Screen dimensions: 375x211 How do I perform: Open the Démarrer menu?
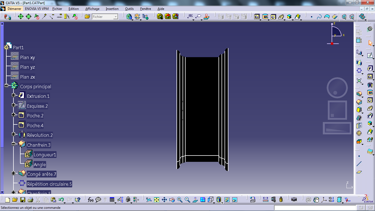(14, 9)
